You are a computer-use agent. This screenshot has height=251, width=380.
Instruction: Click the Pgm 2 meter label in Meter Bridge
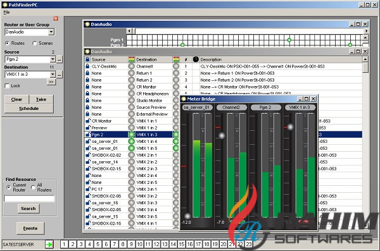[x=265, y=107]
